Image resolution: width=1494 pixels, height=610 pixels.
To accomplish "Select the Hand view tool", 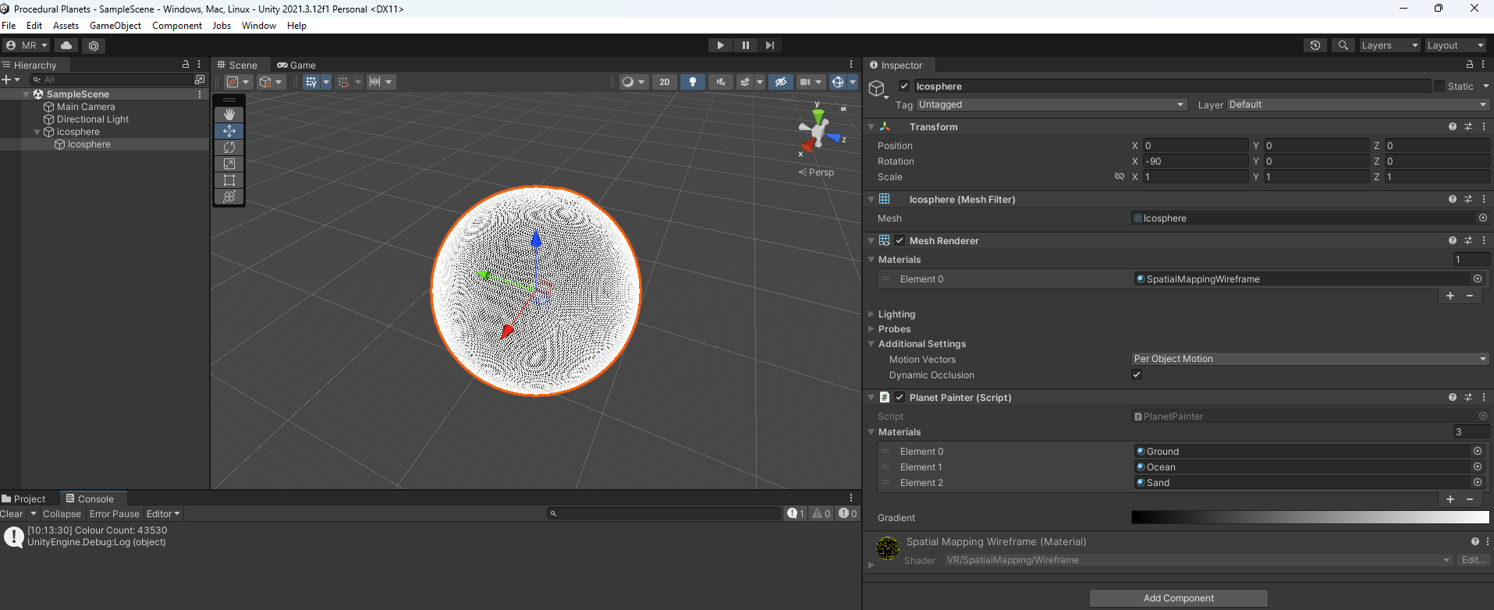I will [x=229, y=115].
